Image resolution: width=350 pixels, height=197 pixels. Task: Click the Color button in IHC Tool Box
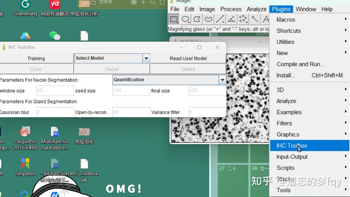pyautogui.click(x=36, y=69)
